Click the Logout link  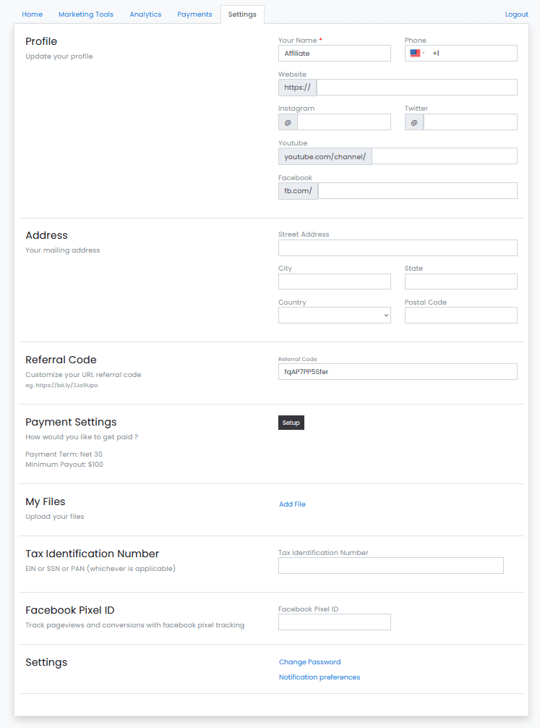[x=517, y=14]
